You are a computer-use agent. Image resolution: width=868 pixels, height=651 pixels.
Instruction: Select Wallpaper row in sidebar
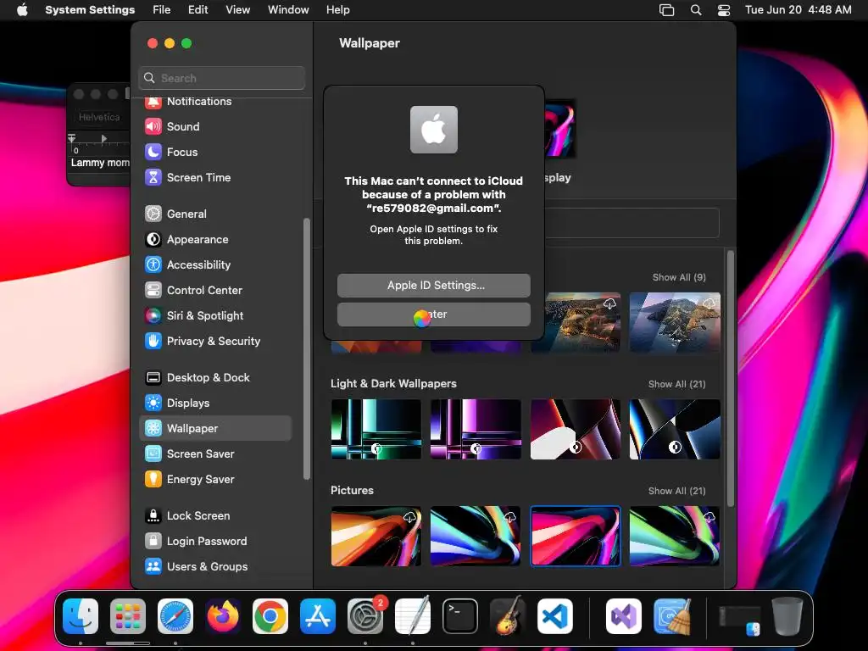point(215,428)
